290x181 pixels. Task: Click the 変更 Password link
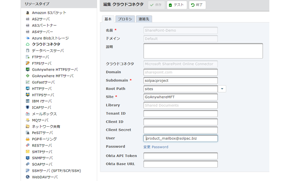coord(156,147)
